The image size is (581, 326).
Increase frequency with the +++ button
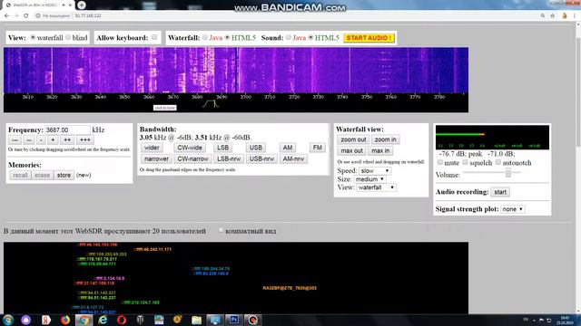(x=84, y=140)
